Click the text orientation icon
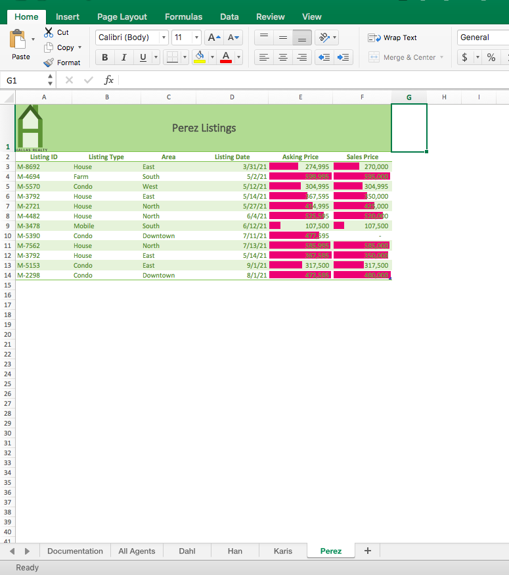Viewport: 509px width, 575px height. (324, 37)
